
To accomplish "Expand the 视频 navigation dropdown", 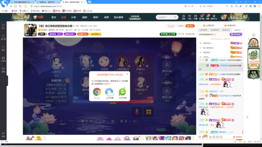I will point(85,17).
